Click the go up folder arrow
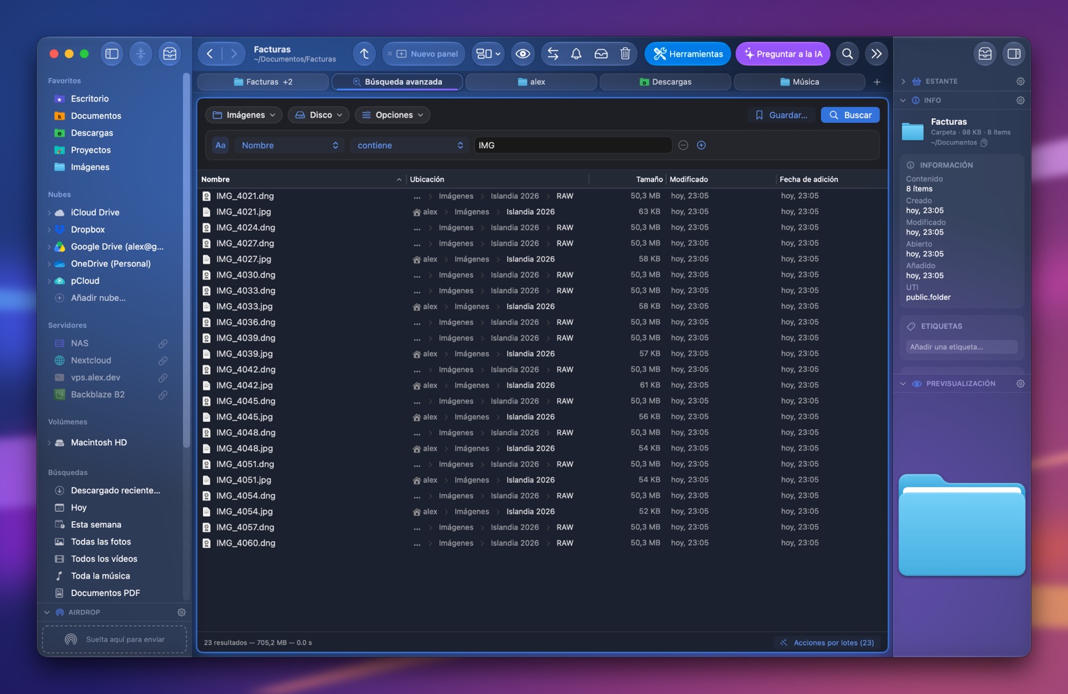 [x=364, y=54]
